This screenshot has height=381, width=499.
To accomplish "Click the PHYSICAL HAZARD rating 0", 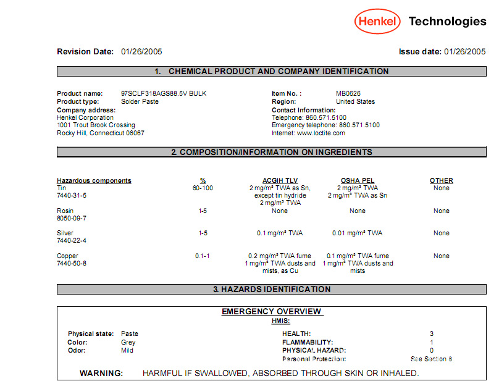I will click(x=432, y=351).
